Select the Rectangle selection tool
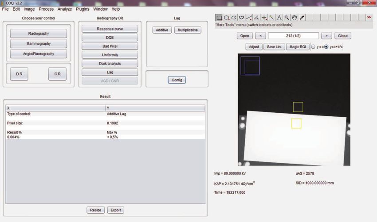Viewport: 377px width, 222px height. click(219, 18)
